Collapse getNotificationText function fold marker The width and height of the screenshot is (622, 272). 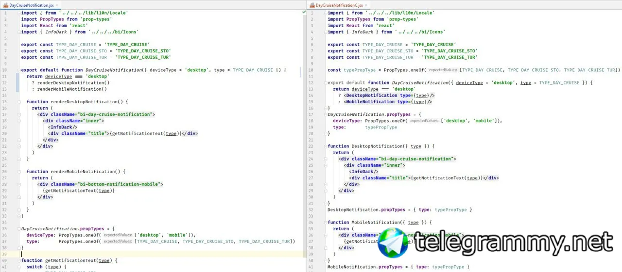(x=18, y=260)
